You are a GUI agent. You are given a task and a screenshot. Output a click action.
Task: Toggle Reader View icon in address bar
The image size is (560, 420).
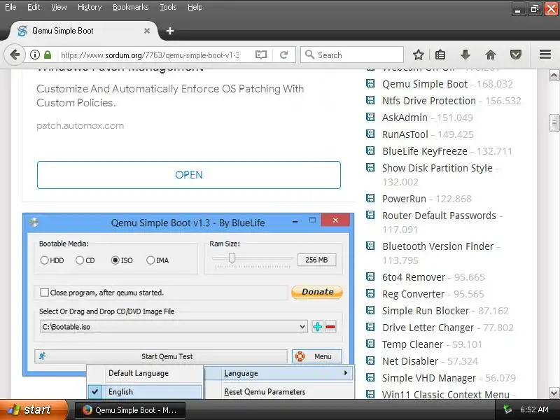pyautogui.click(x=261, y=55)
